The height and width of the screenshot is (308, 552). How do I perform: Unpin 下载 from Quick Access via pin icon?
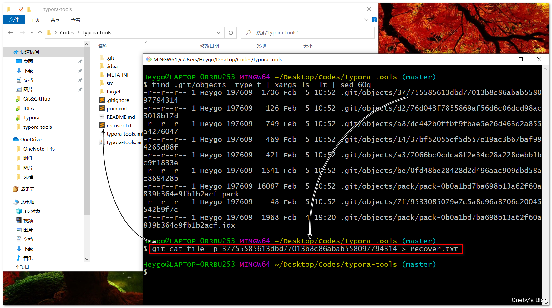pyautogui.click(x=80, y=71)
